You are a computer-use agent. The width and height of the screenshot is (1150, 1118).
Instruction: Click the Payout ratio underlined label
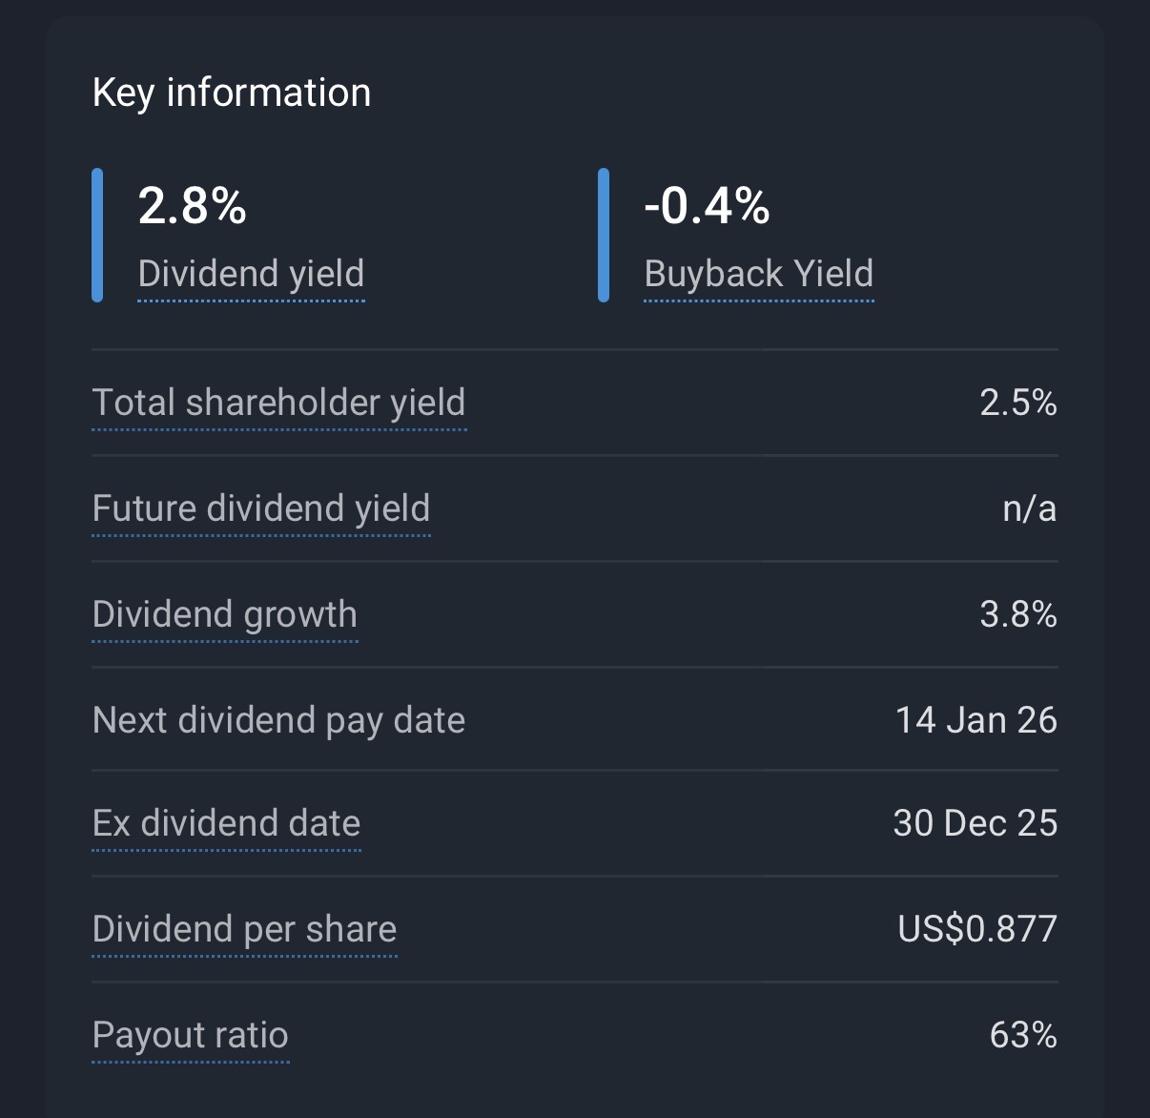click(x=190, y=1036)
